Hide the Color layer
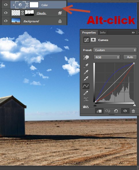This screenshot has width=139, height=170. 6,5
